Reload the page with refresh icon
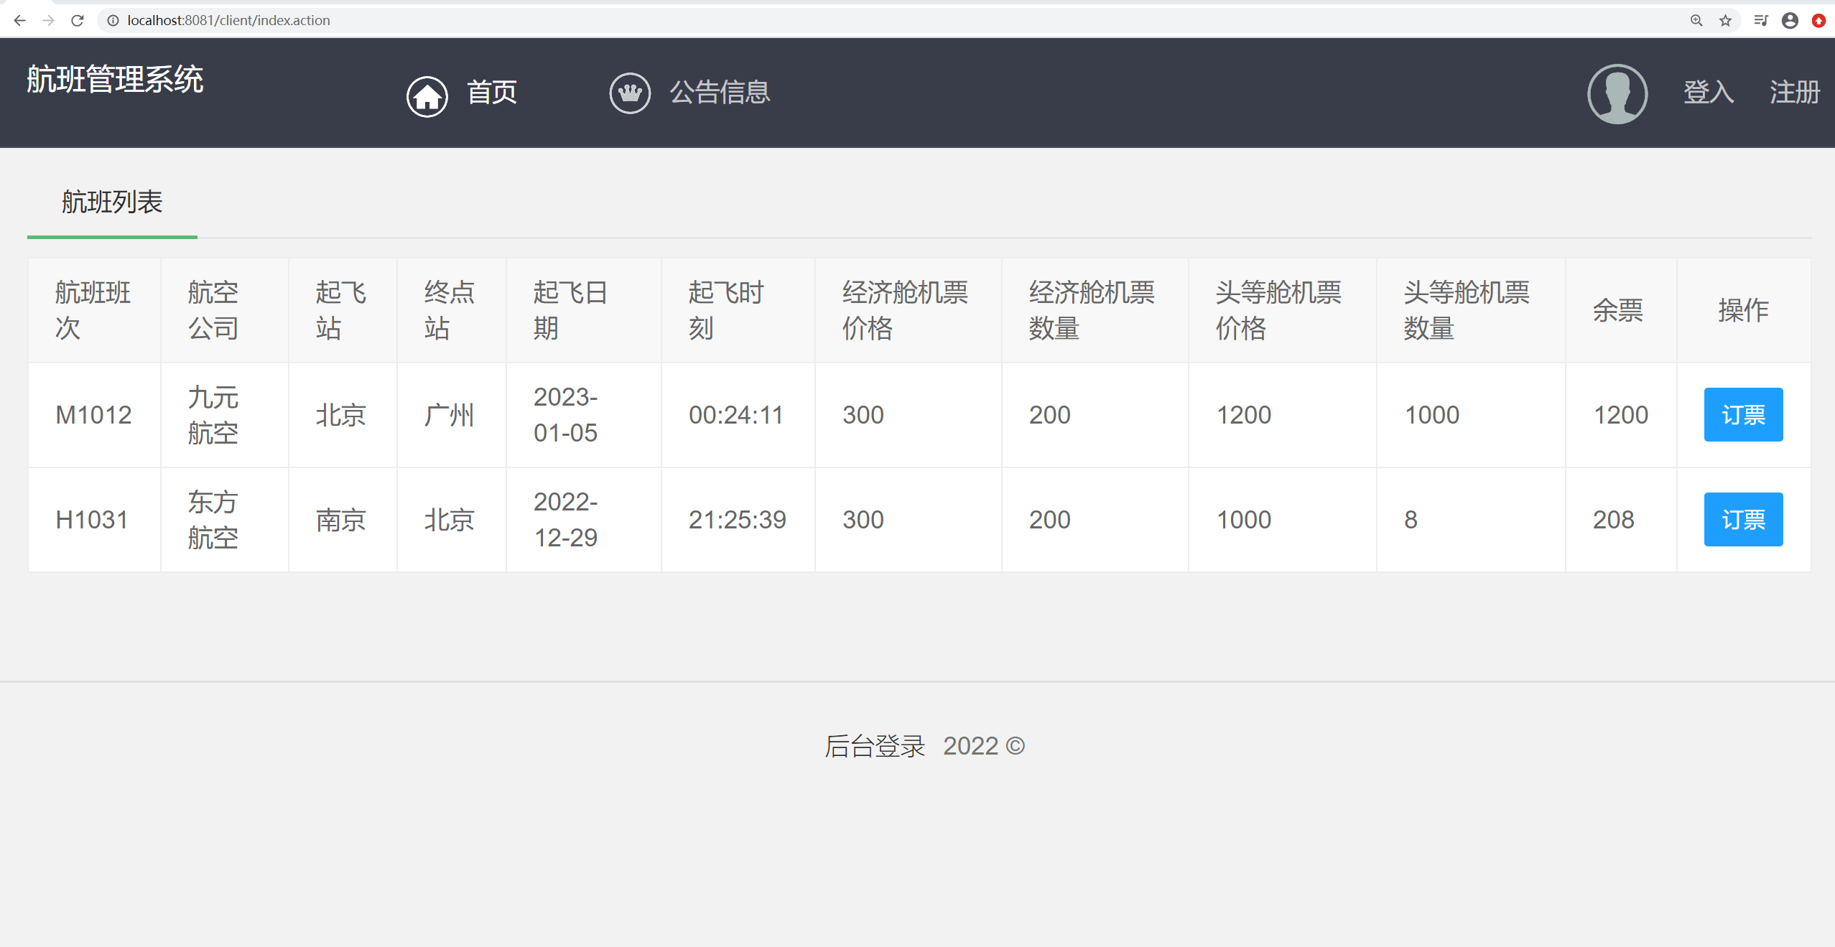 (x=78, y=20)
